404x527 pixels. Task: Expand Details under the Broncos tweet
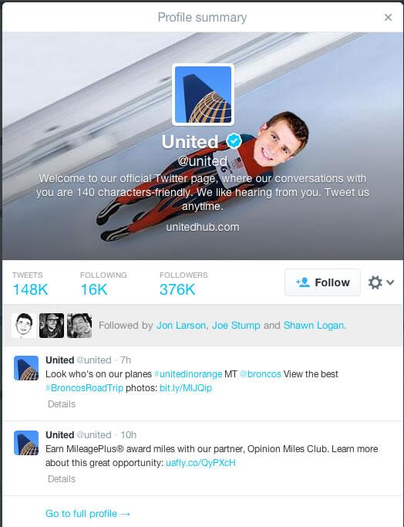[62, 404]
